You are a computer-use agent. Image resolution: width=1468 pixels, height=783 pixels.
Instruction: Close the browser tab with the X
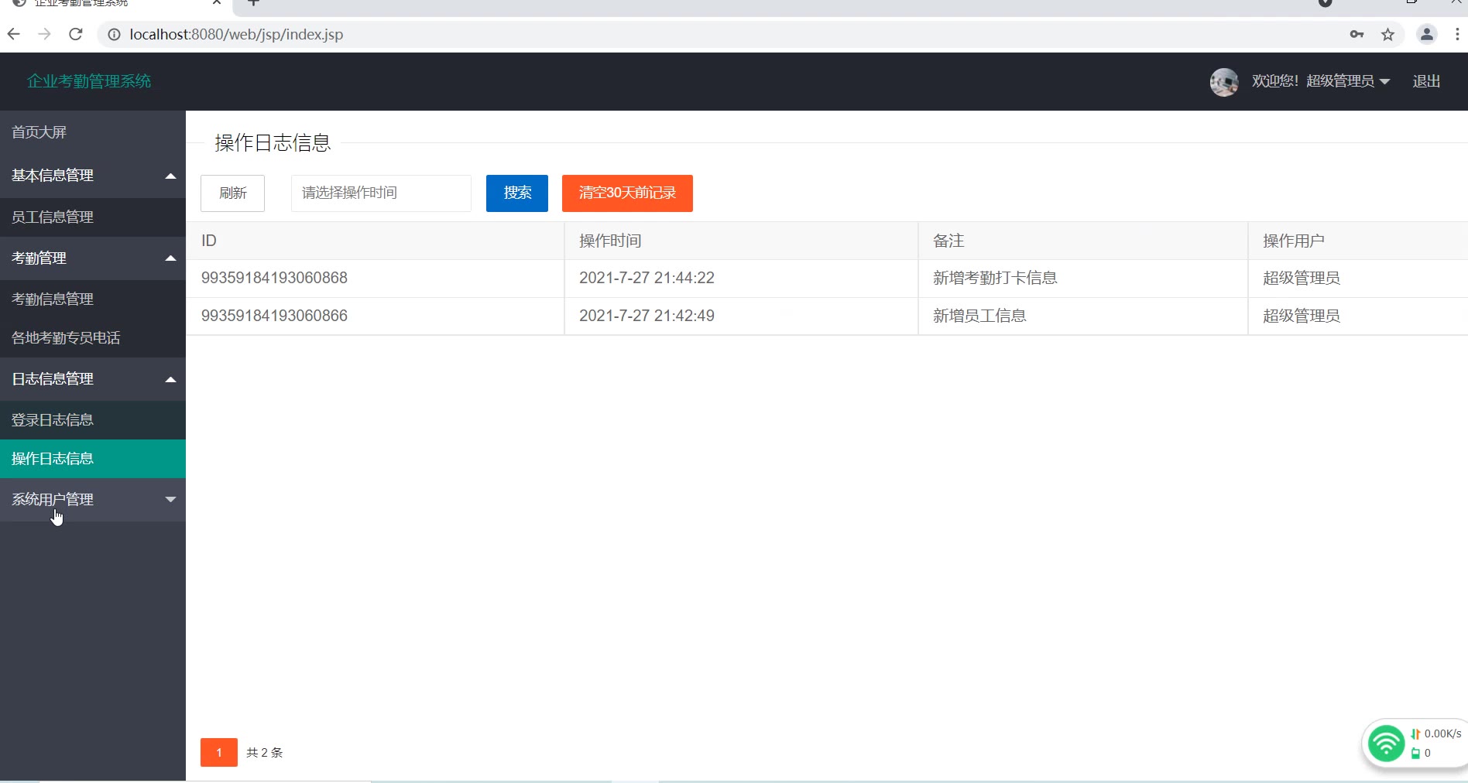(217, 3)
